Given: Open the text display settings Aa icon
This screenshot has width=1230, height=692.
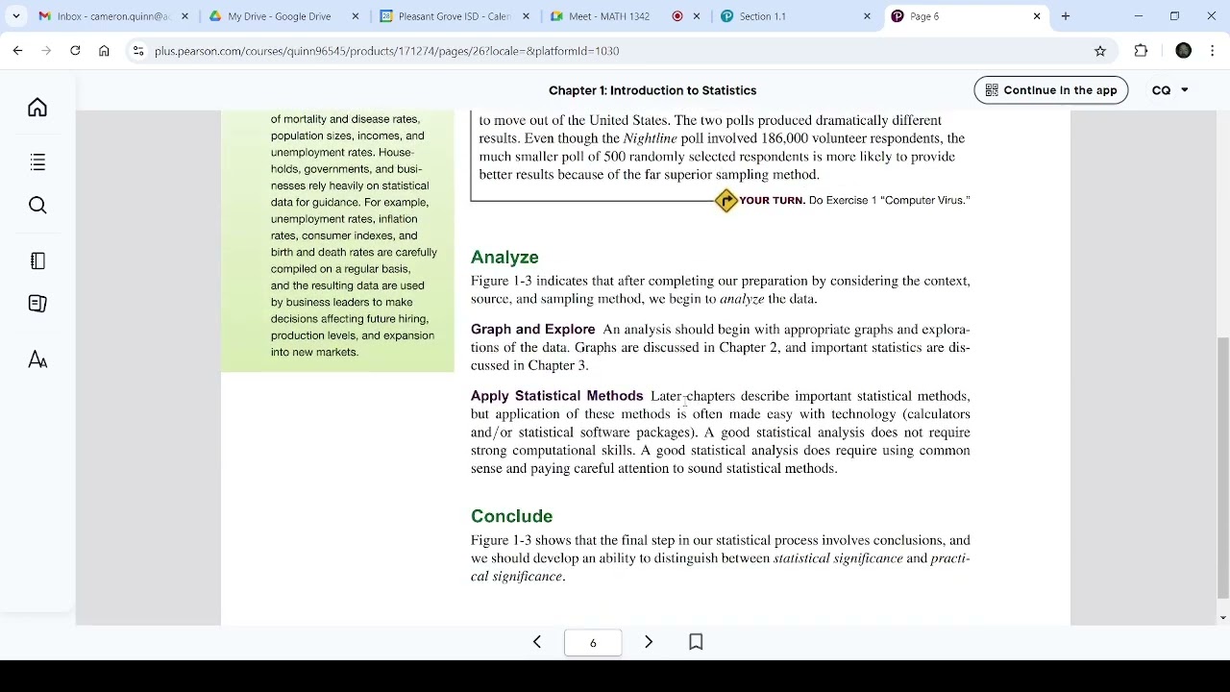Looking at the screenshot, I should [x=37, y=359].
